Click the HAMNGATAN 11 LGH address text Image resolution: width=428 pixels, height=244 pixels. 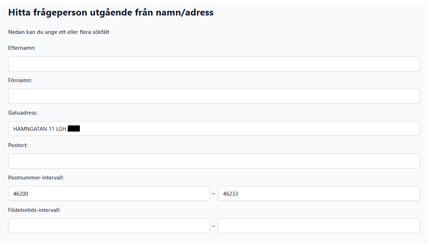click(40, 129)
